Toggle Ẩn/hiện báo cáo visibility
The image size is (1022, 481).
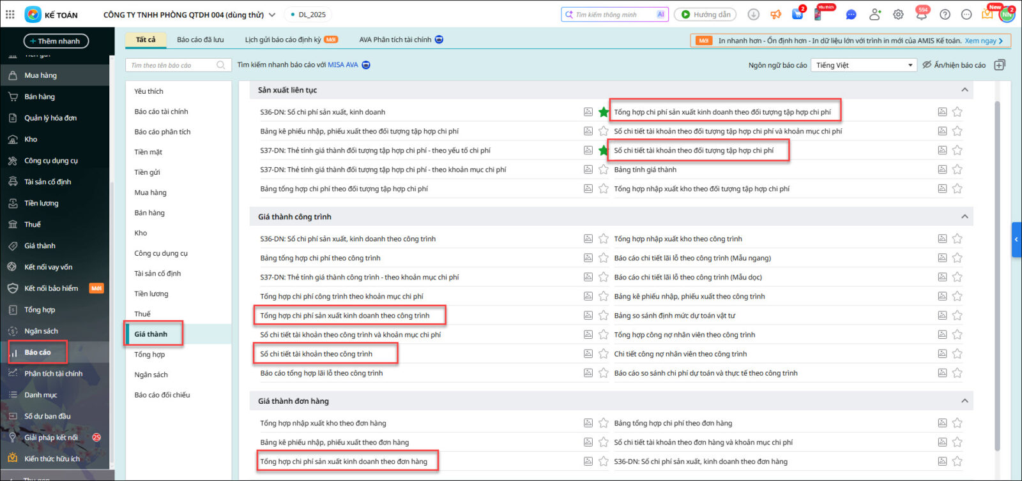tap(954, 65)
